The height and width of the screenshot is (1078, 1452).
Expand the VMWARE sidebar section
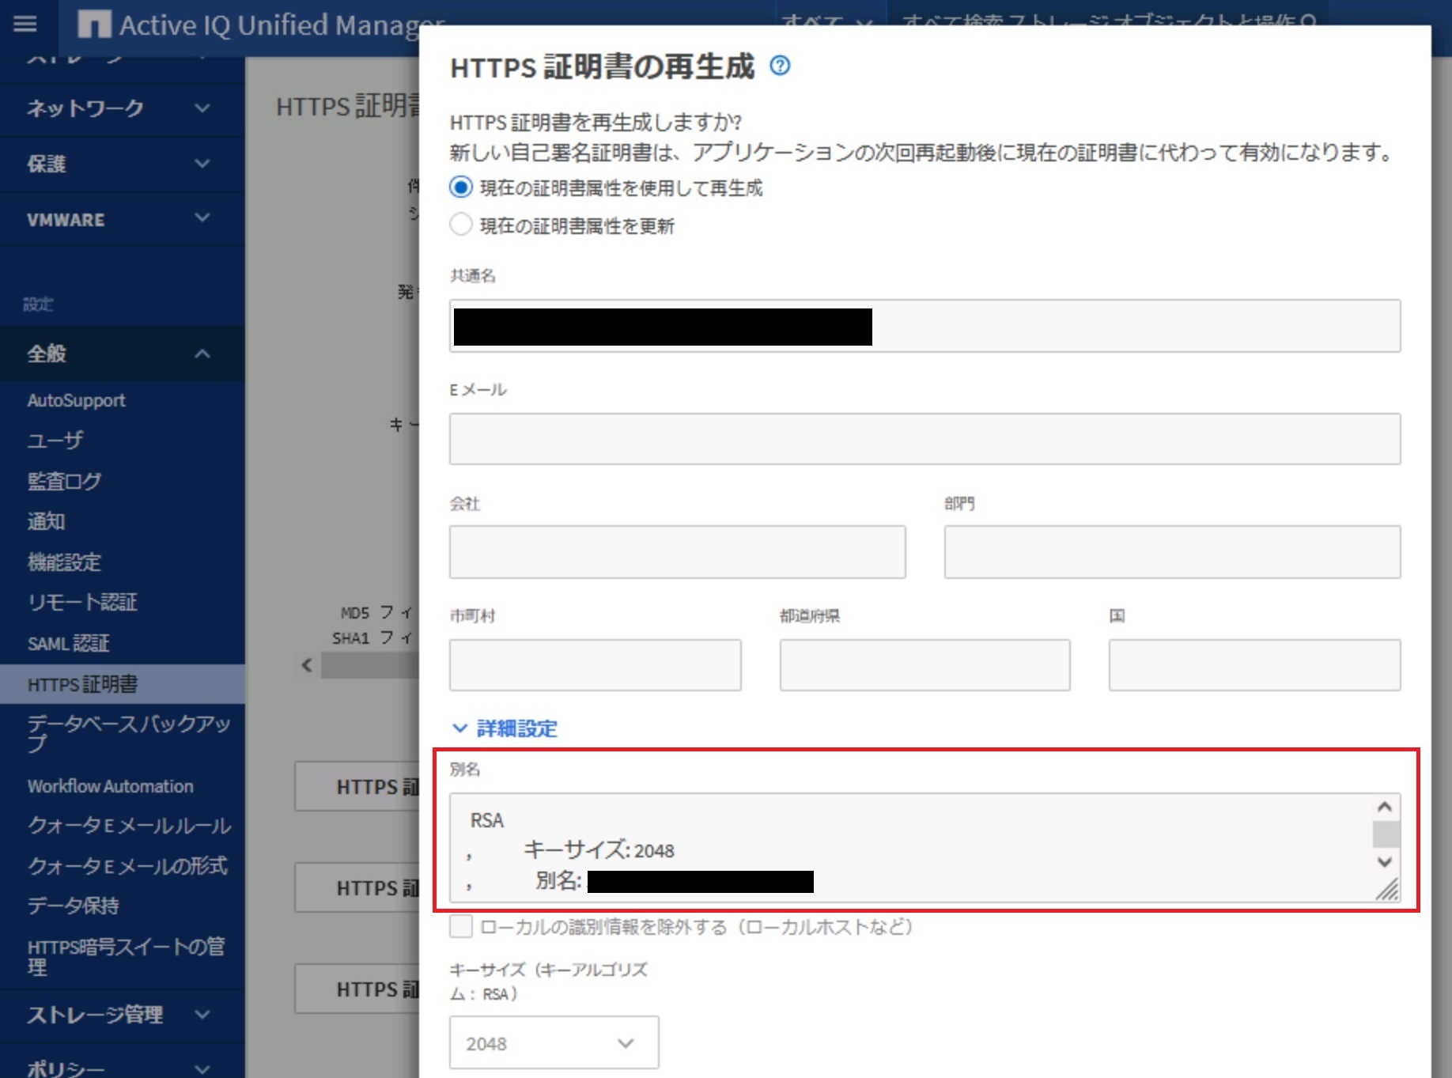122,219
